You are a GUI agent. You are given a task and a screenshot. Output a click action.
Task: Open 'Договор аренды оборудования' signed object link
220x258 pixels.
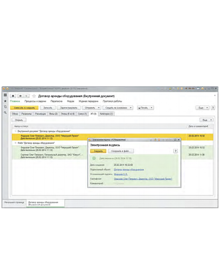click(129, 169)
